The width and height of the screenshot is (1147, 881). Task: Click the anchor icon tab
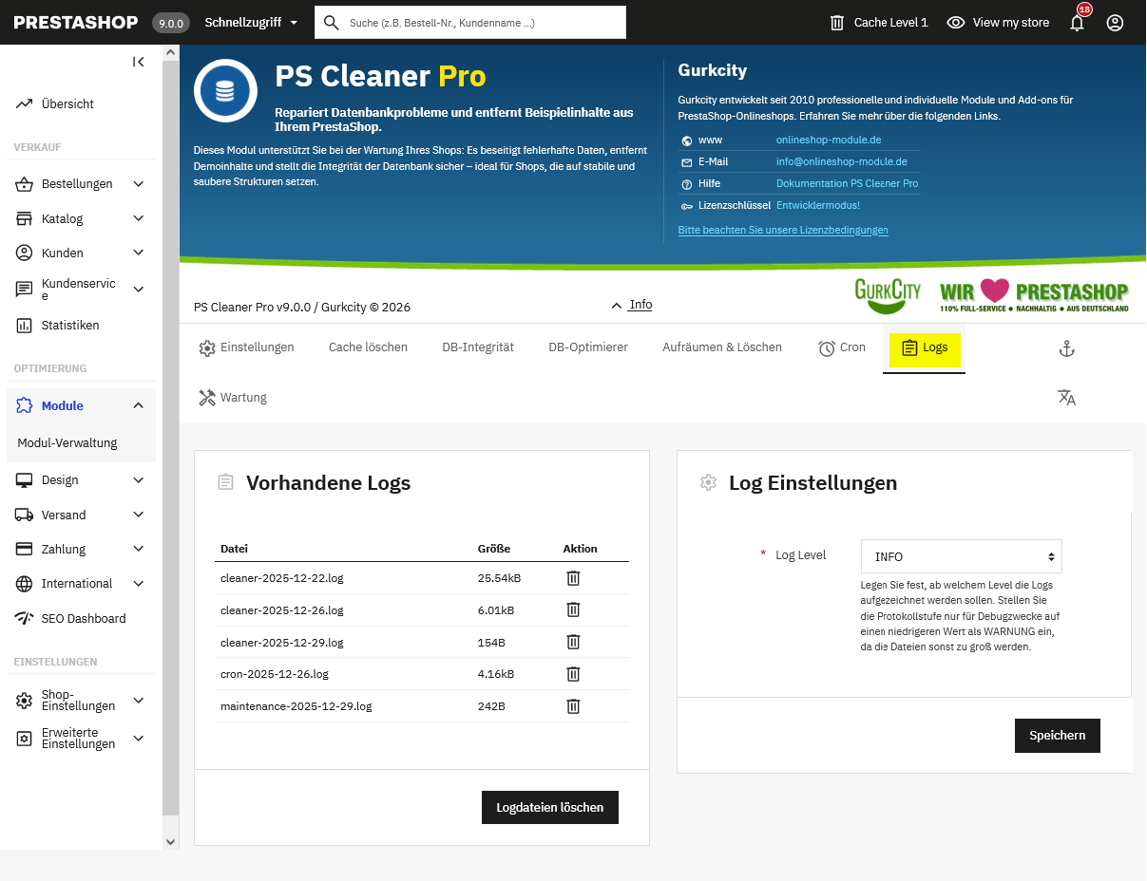pyautogui.click(x=1066, y=349)
